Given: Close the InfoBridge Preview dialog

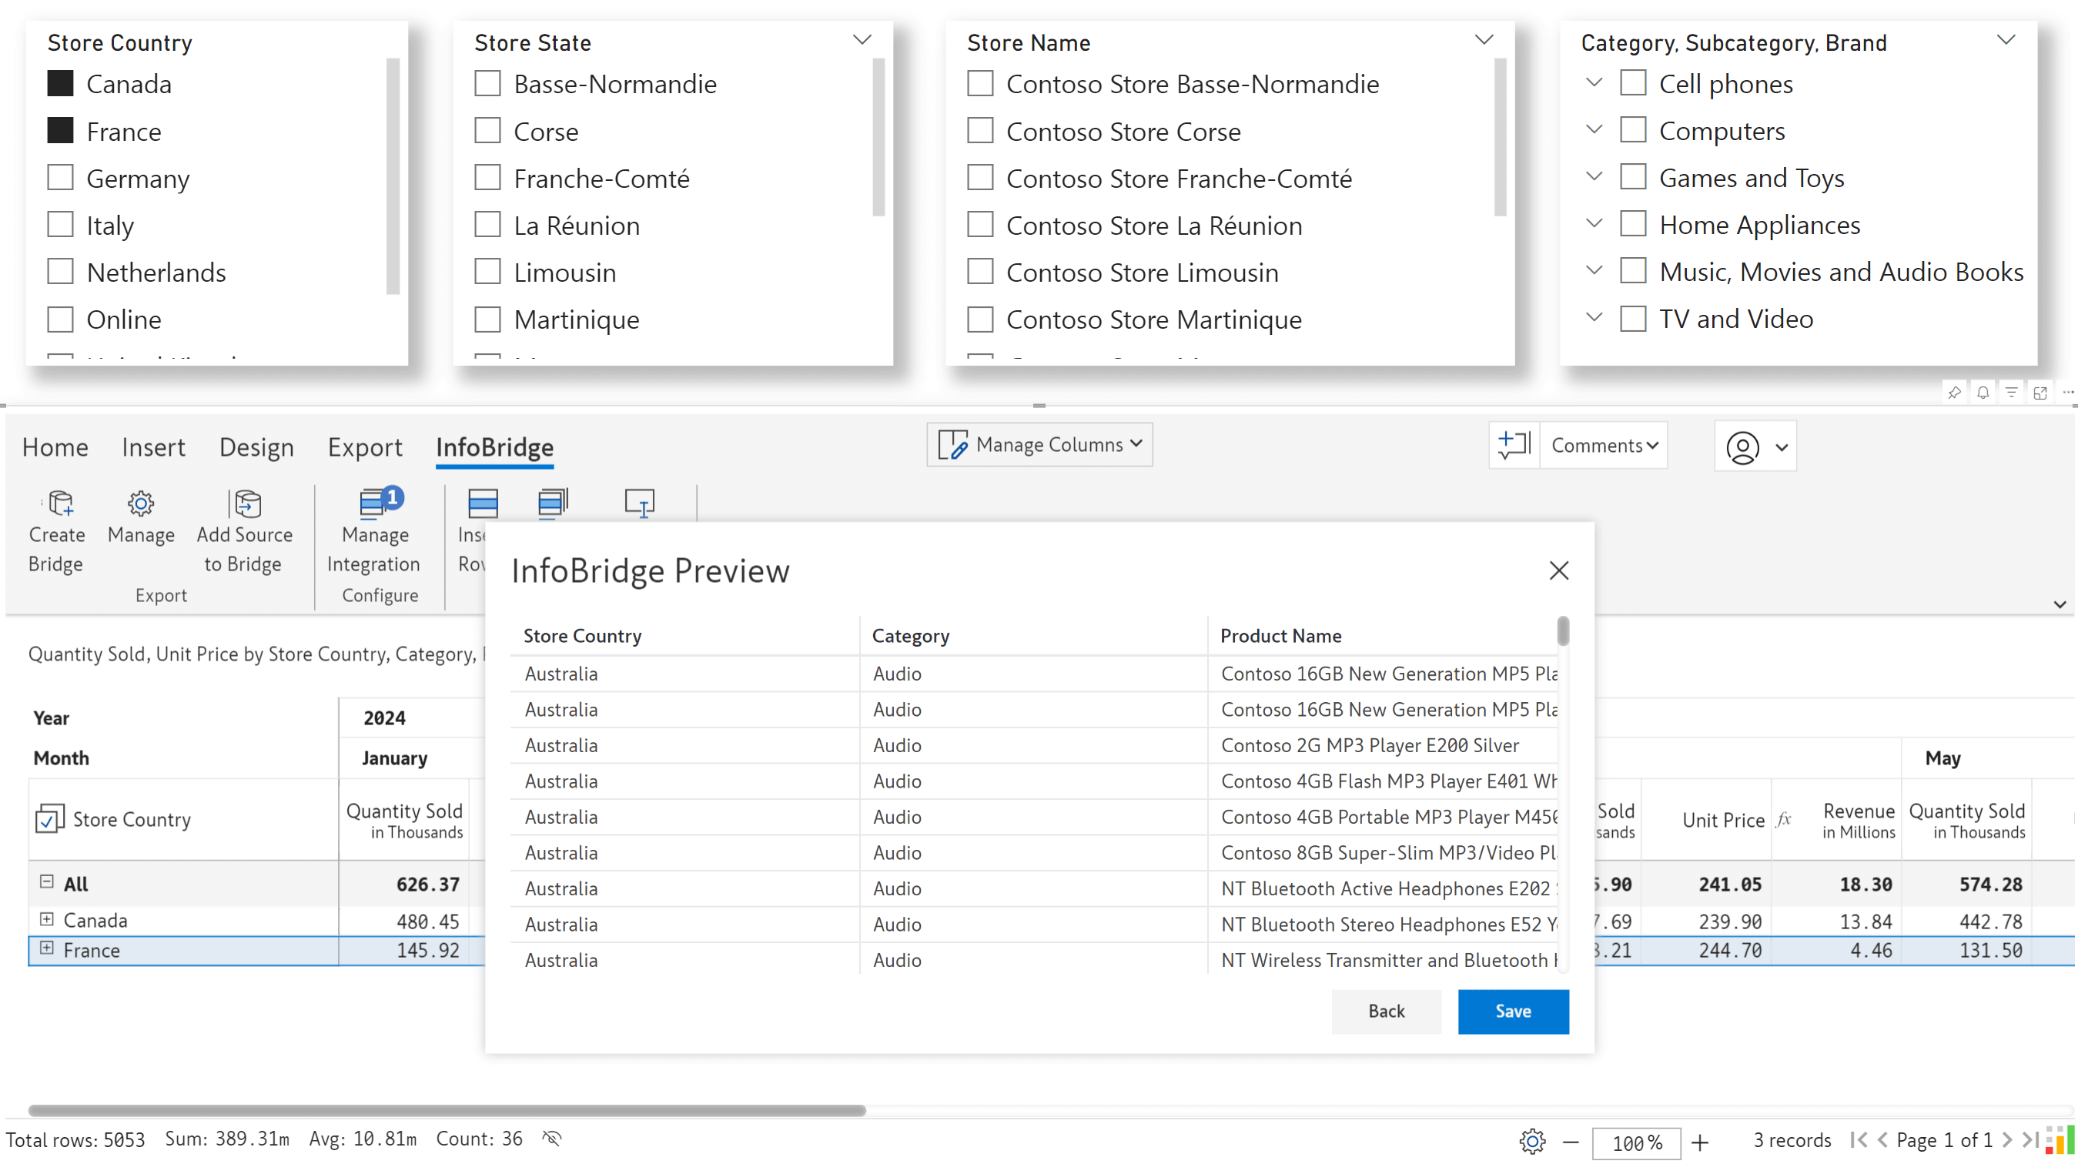Looking at the screenshot, I should (x=1558, y=570).
